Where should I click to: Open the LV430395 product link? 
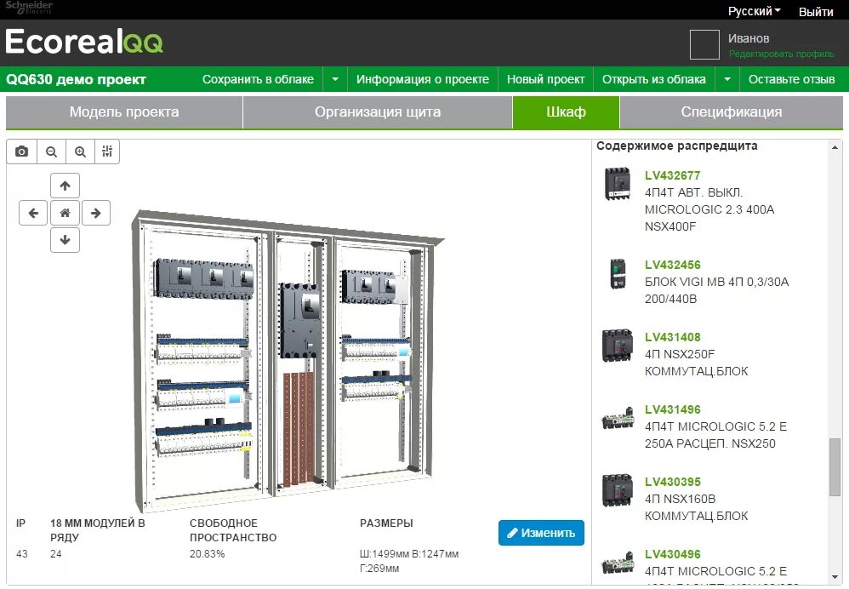(x=673, y=482)
